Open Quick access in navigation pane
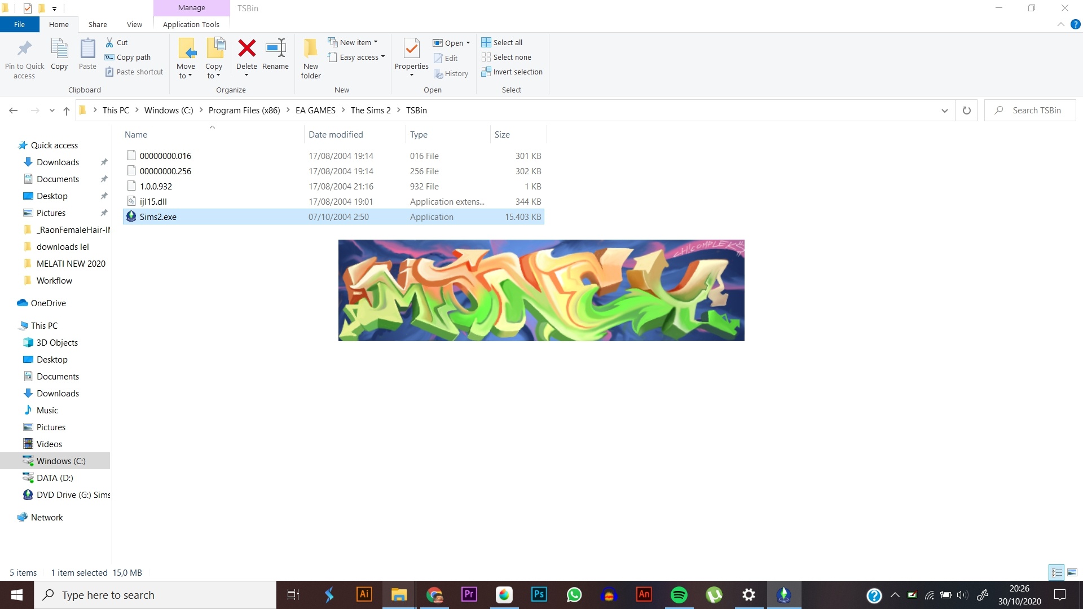 [54, 145]
